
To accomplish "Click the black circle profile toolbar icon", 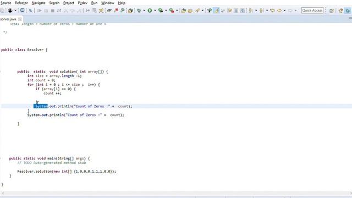I will 10,10.
